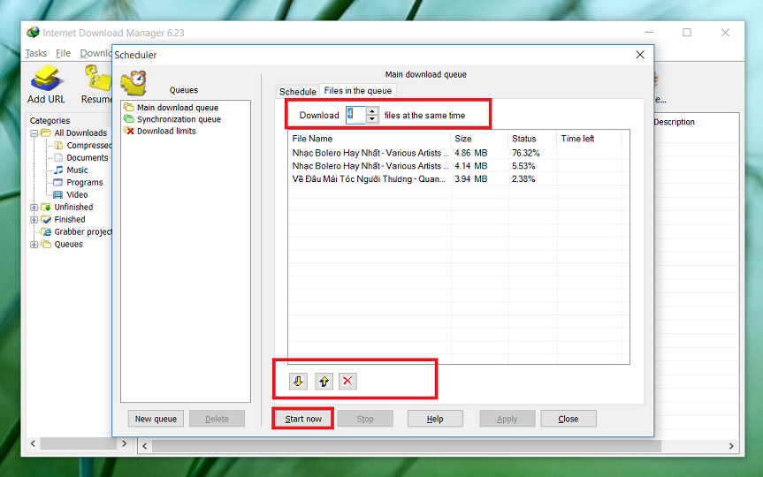This screenshot has height=477, width=763.
Task: Select Music category in tree
Action: (78, 170)
